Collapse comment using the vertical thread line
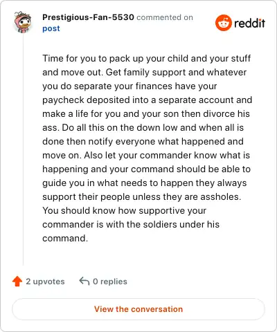 coord(23,150)
